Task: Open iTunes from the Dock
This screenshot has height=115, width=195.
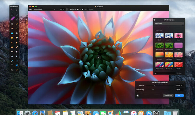Action: [134, 113]
